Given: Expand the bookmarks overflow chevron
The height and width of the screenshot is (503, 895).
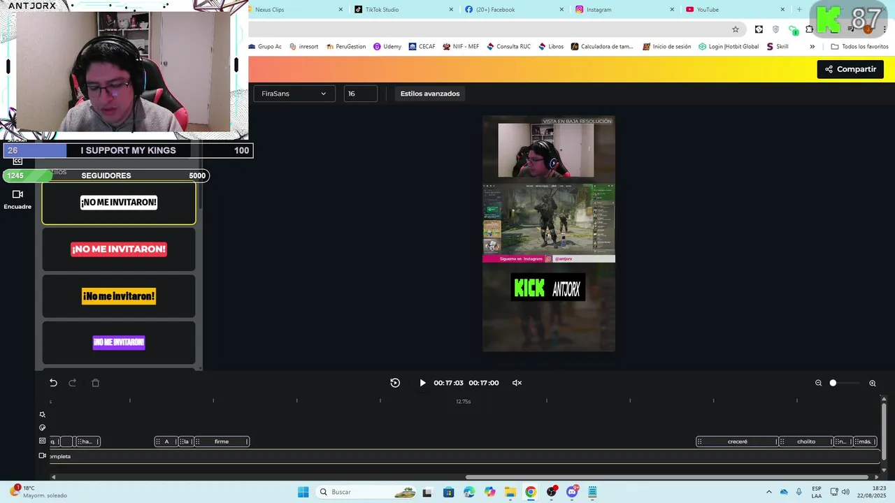Looking at the screenshot, I should coord(812,47).
